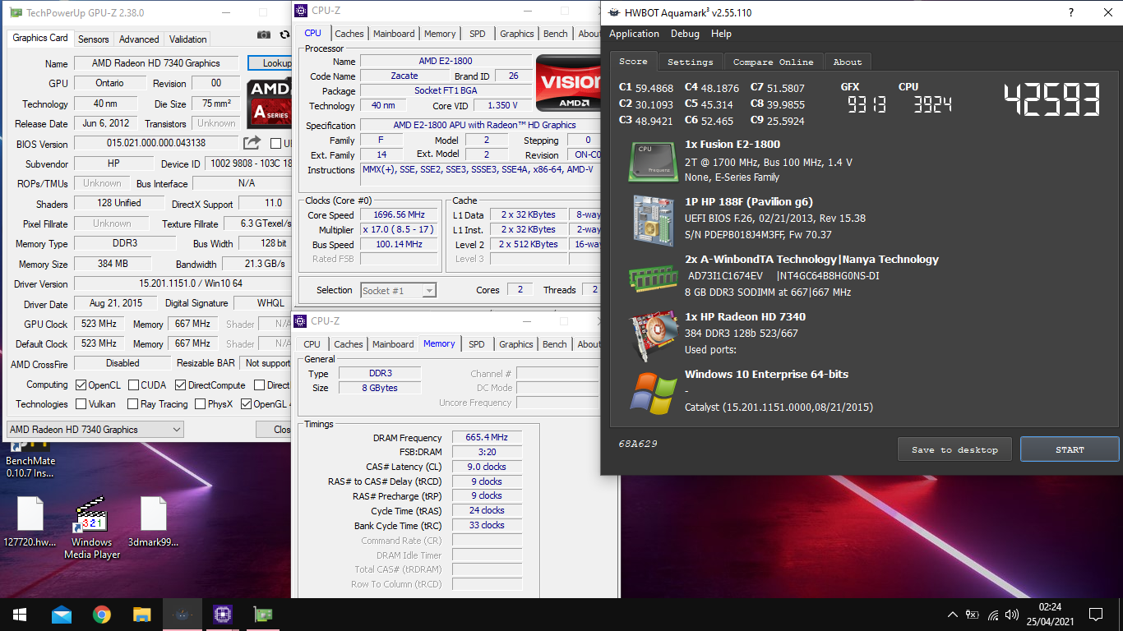This screenshot has height=631, width=1123.
Task: Toggle the PhysX checkbox in GPU-Z
Action: tap(200, 404)
